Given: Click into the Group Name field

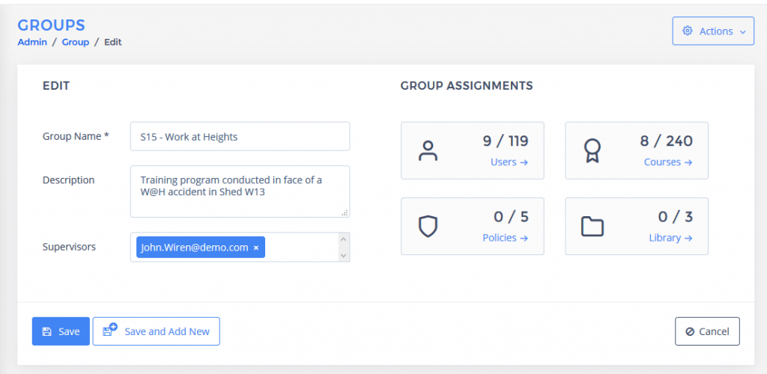Looking at the screenshot, I should [240, 137].
